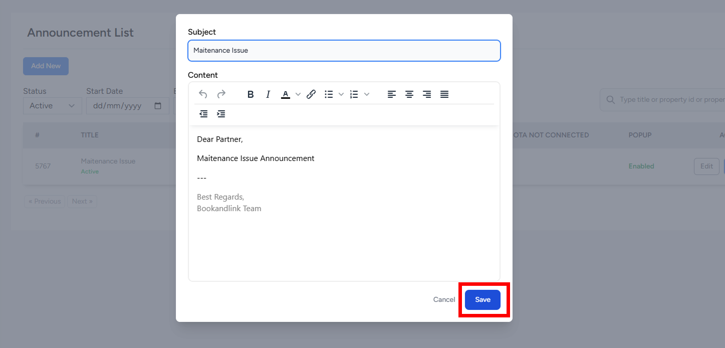Open the Status Active dropdown
The width and height of the screenshot is (725, 348).
click(52, 106)
